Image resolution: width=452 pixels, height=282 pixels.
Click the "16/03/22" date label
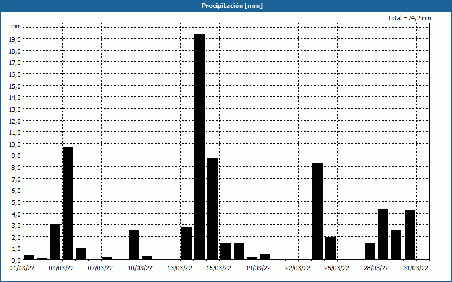pyautogui.click(x=219, y=268)
